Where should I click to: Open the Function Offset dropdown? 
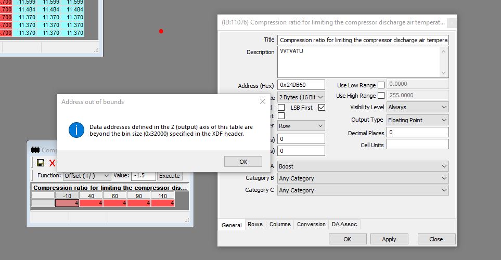click(86, 176)
